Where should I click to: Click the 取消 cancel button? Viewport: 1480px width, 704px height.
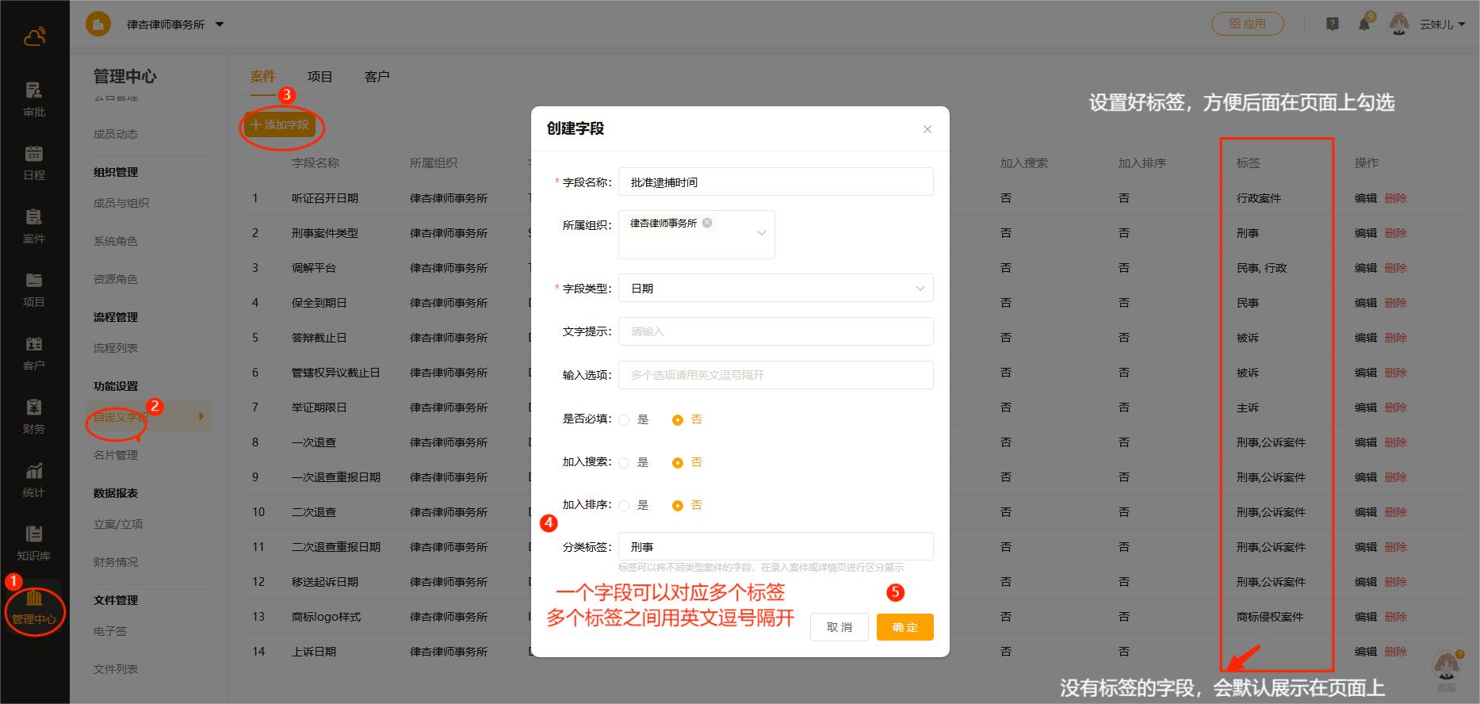[x=839, y=627]
